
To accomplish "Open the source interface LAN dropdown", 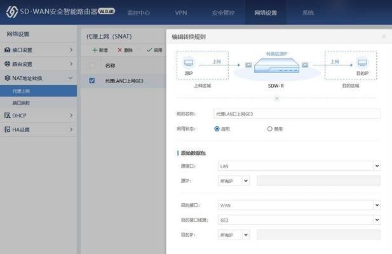I will 299,166.
